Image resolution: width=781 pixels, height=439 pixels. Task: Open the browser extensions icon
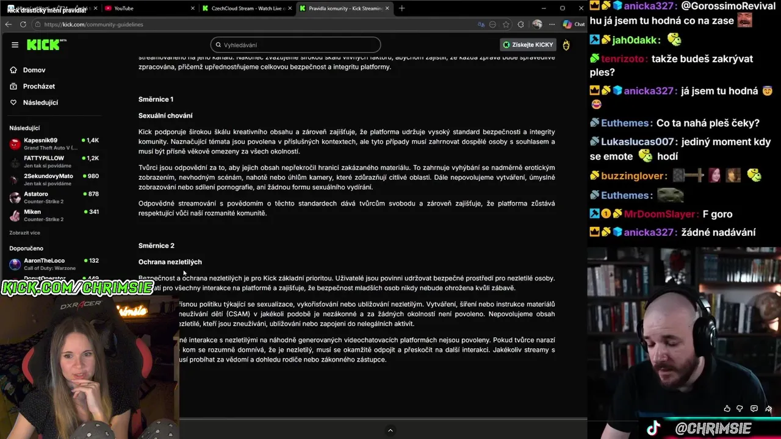(520, 24)
